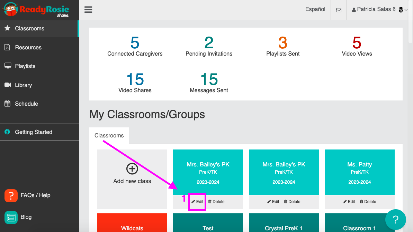Click the Getting Started info icon
Viewport: 413px width, 232px height.
click(8, 132)
